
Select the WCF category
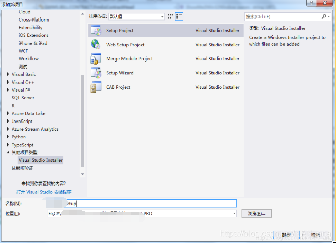(23, 51)
